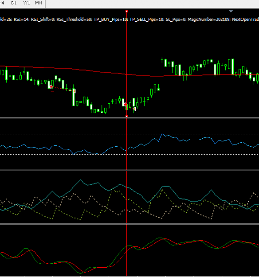259x277 pixels.
Task: Switch chart to D1 timeframe
Action: pyautogui.click(x=14, y=3)
